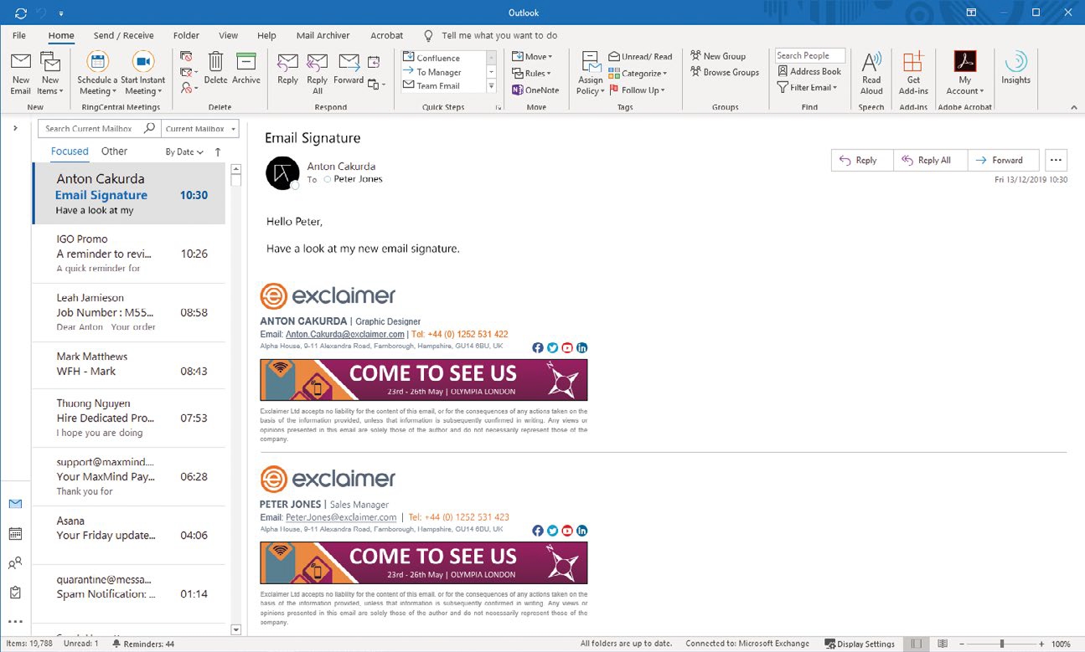Image resolution: width=1085 pixels, height=652 pixels.
Task: Send selection to OneNote
Action: click(535, 90)
